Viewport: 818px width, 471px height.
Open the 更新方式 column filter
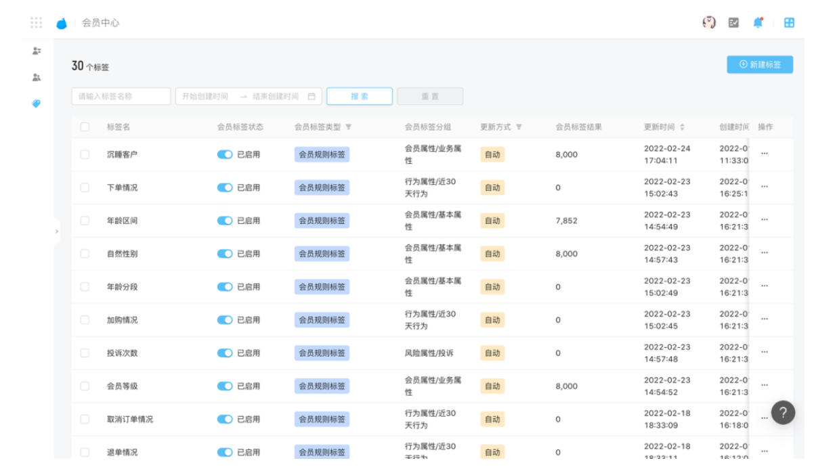[519, 127]
